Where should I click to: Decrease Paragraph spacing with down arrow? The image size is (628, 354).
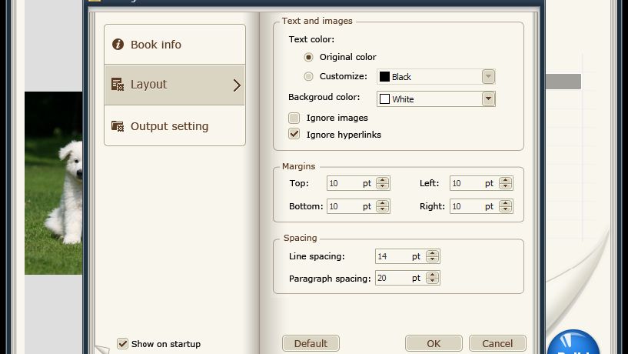coord(432,281)
